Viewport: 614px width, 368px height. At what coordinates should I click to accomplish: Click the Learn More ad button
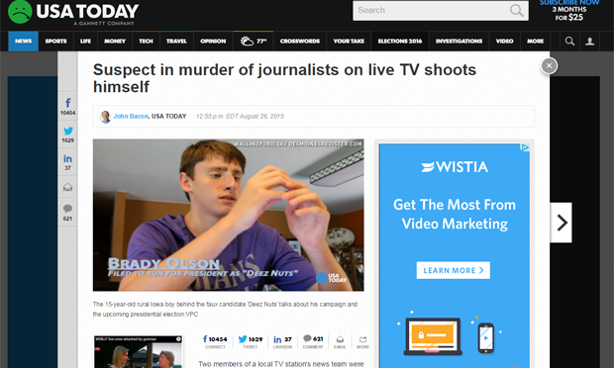coord(453,270)
